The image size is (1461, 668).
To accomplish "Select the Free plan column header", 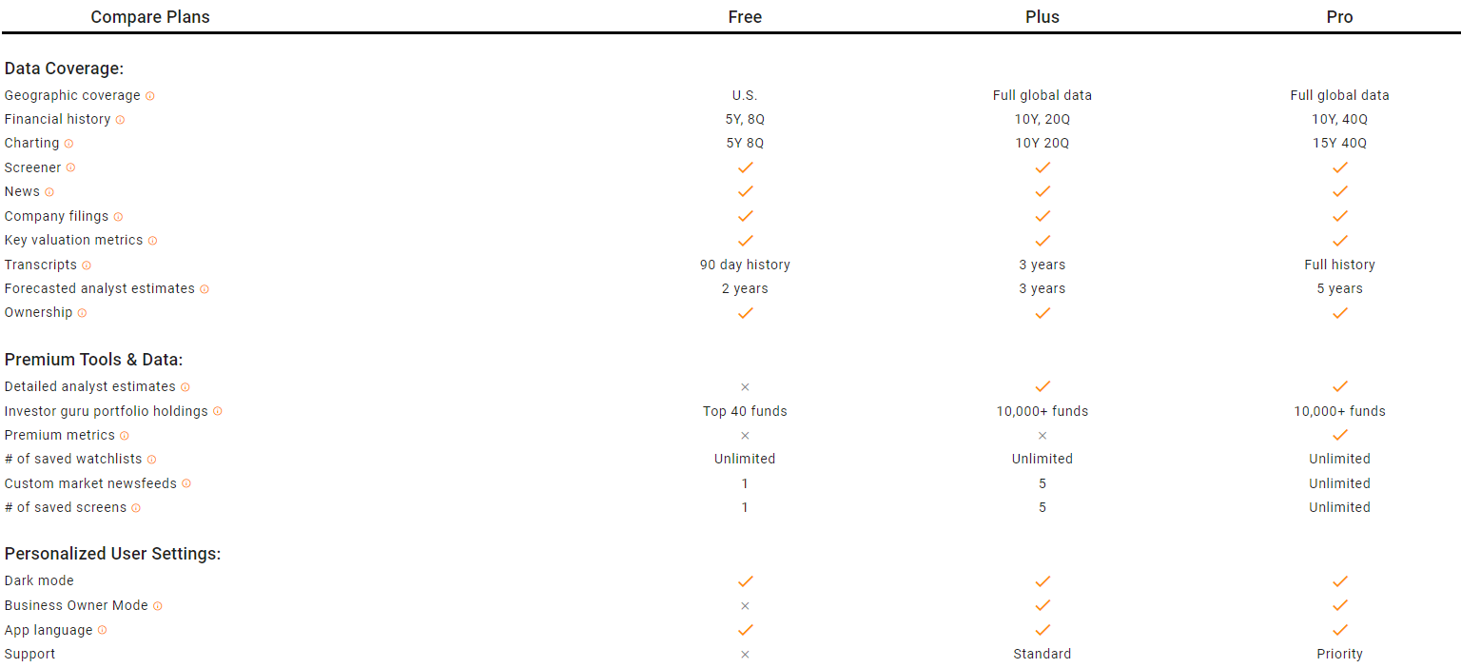I will [x=745, y=17].
